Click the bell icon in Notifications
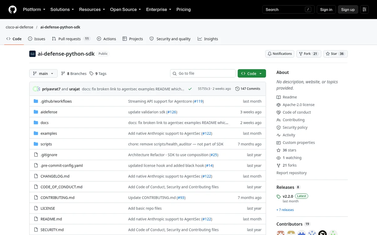The width and height of the screenshot is (377, 235). pyautogui.click(x=270, y=54)
